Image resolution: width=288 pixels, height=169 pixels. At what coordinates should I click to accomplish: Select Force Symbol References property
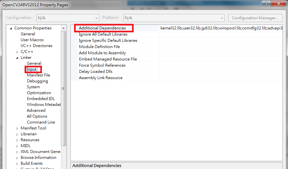[102, 65]
